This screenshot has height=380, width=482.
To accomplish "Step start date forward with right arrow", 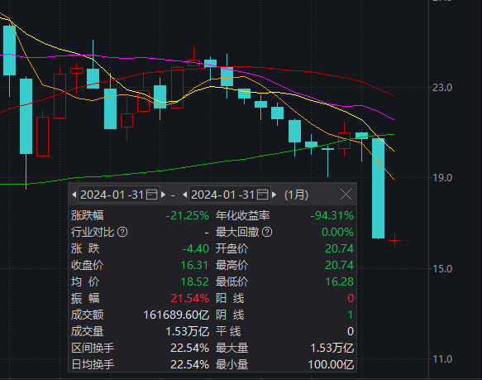I will point(164,195).
